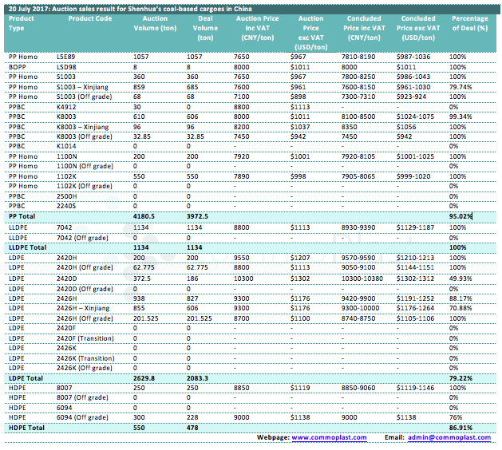Viewport: 502px width, 450px height.
Task: Click the S1003 – Xinjiang product code cell
Action: pos(83,86)
